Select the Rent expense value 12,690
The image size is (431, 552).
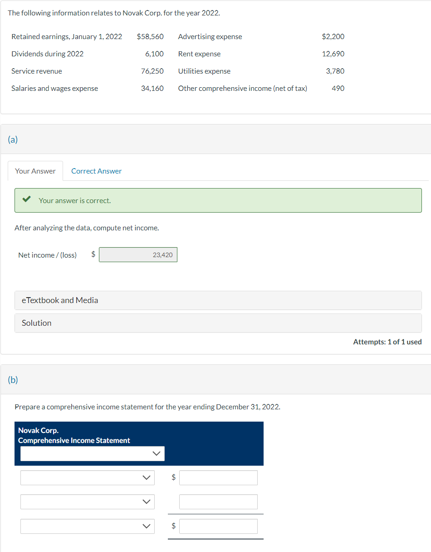tap(333, 54)
